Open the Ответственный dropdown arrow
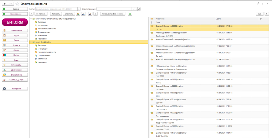The image size is (272, 138). (133, 9)
